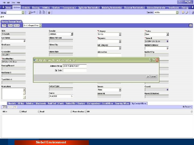Sort by the Office column
The width and height of the screenshot is (194, 145).
pyautogui.click(x=20, y=112)
